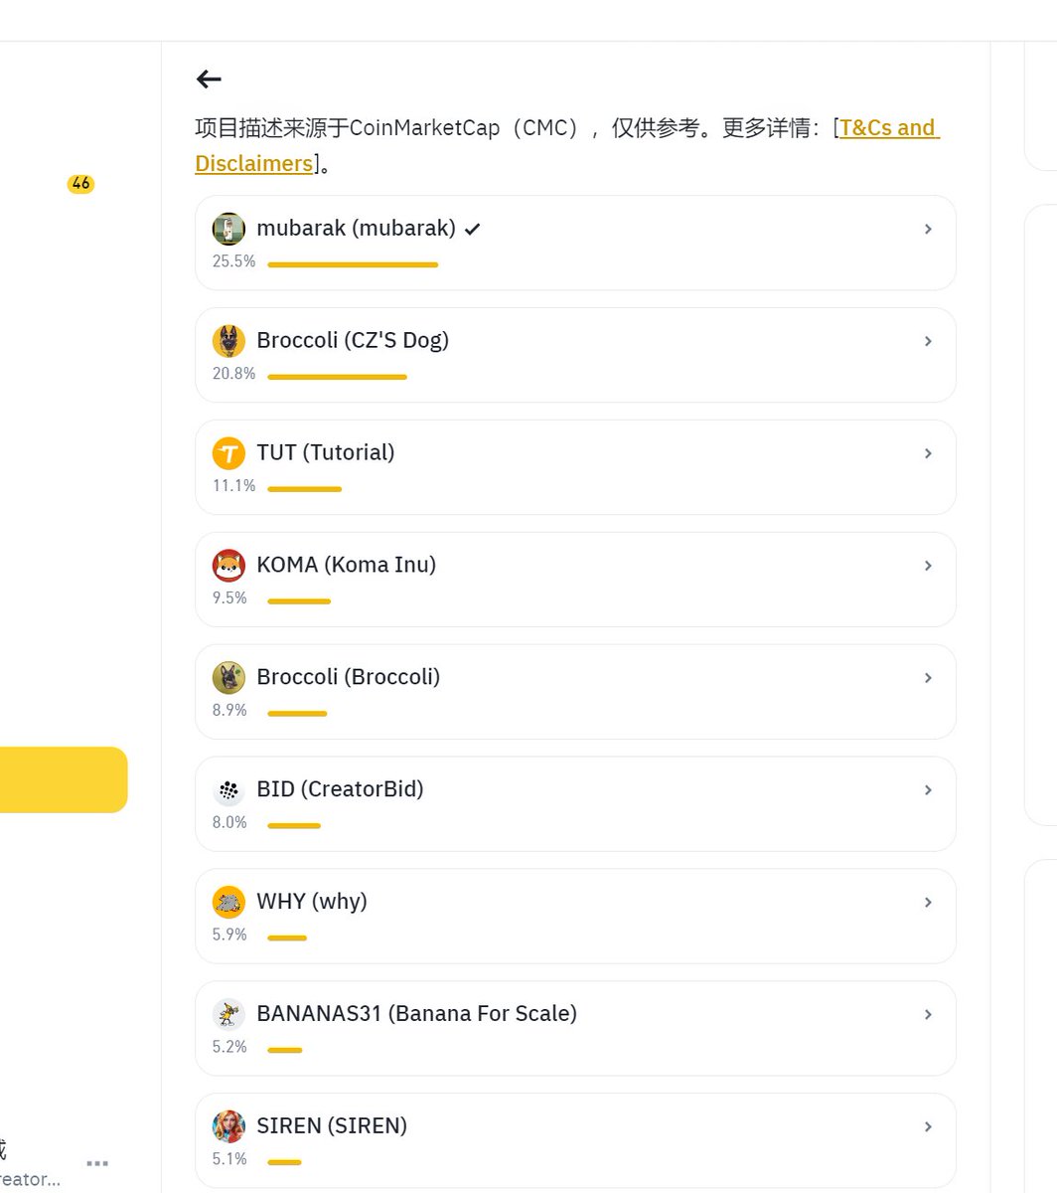This screenshot has height=1193, width=1057.
Task: Select the "Broccoli (CZ'S Dog)" name text
Action: [x=353, y=341]
